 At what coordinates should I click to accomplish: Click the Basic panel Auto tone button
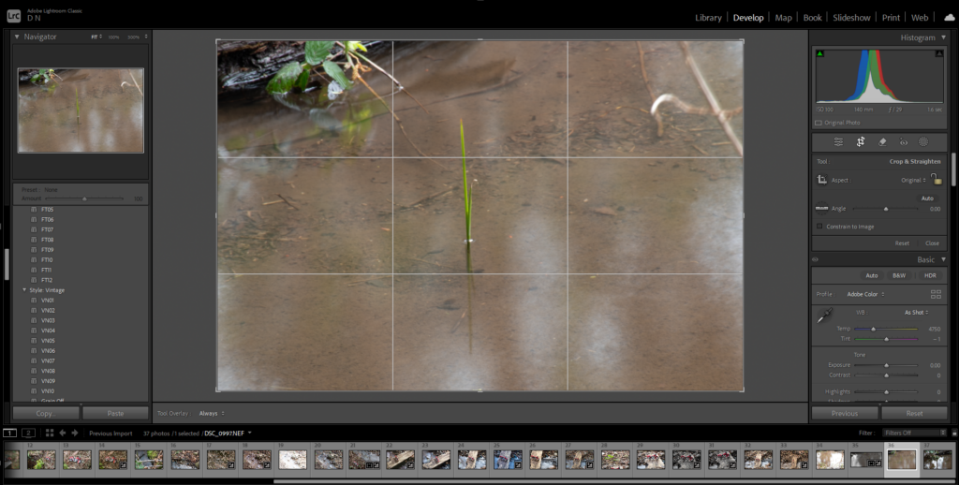(x=872, y=276)
